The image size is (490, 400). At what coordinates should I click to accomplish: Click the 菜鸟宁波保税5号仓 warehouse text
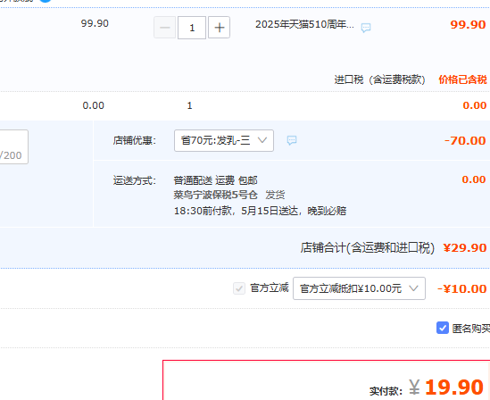point(216,195)
